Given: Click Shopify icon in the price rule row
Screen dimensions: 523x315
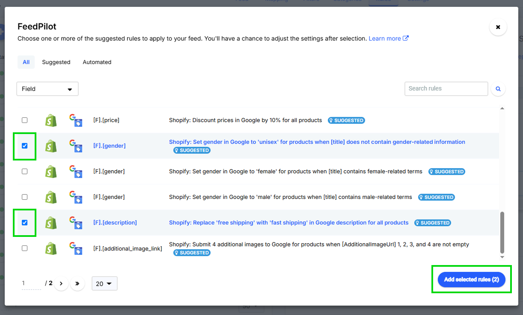Looking at the screenshot, I should pyautogui.click(x=51, y=120).
